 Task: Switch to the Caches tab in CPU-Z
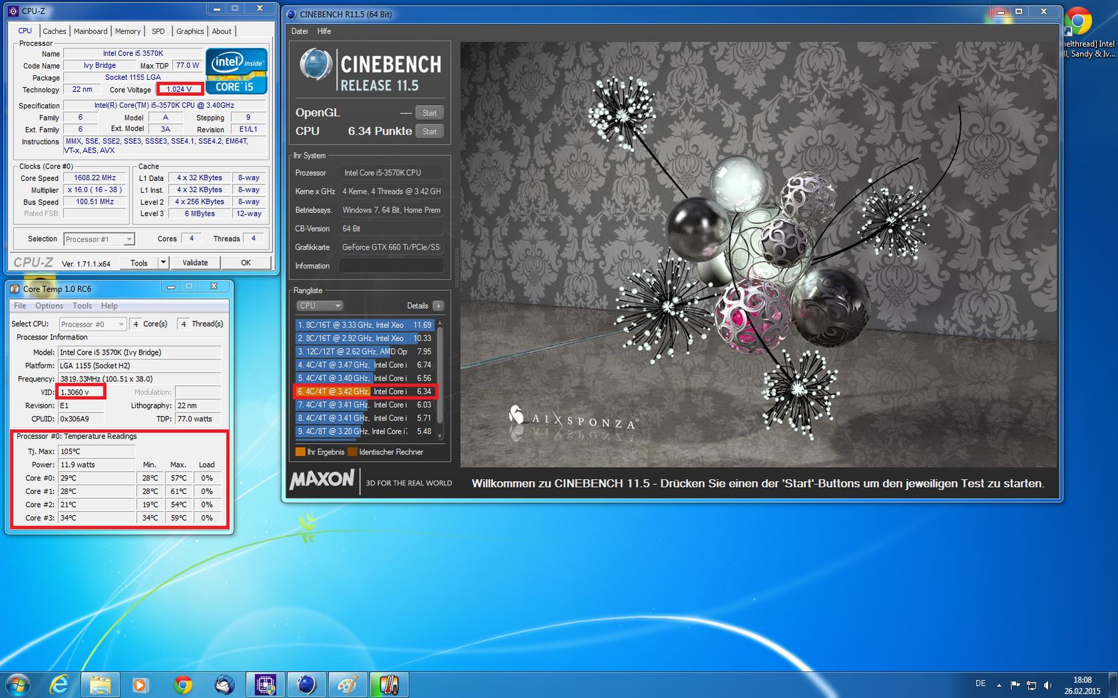point(55,31)
